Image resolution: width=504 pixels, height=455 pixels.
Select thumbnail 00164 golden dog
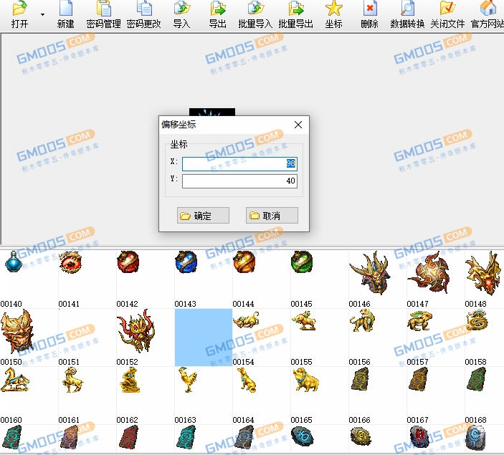click(x=262, y=396)
